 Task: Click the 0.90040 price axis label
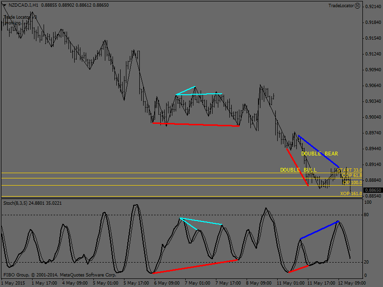coord(372,117)
